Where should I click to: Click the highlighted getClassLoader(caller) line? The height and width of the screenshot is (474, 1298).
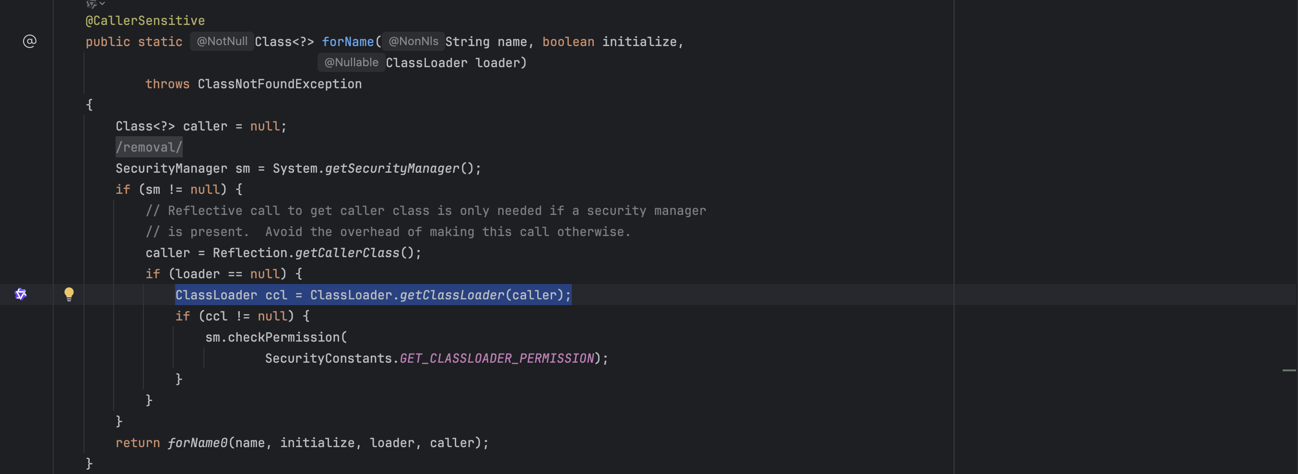point(373,295)
